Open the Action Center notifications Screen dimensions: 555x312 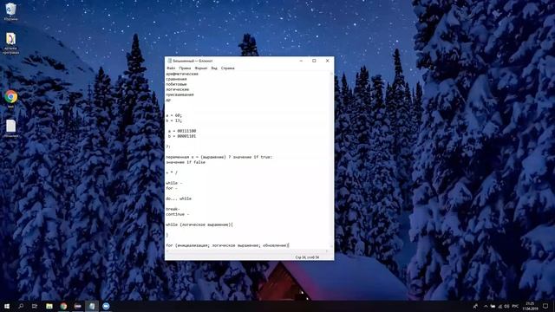(545, 306)
